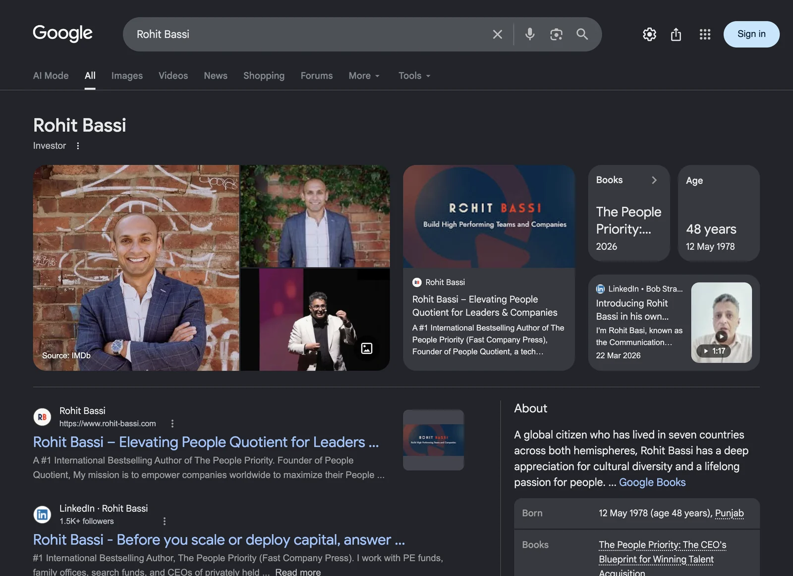Open the ROHIT BASSI banner card image
The image size is (793, 576).
pyautogui.click(x=489, y=216)
